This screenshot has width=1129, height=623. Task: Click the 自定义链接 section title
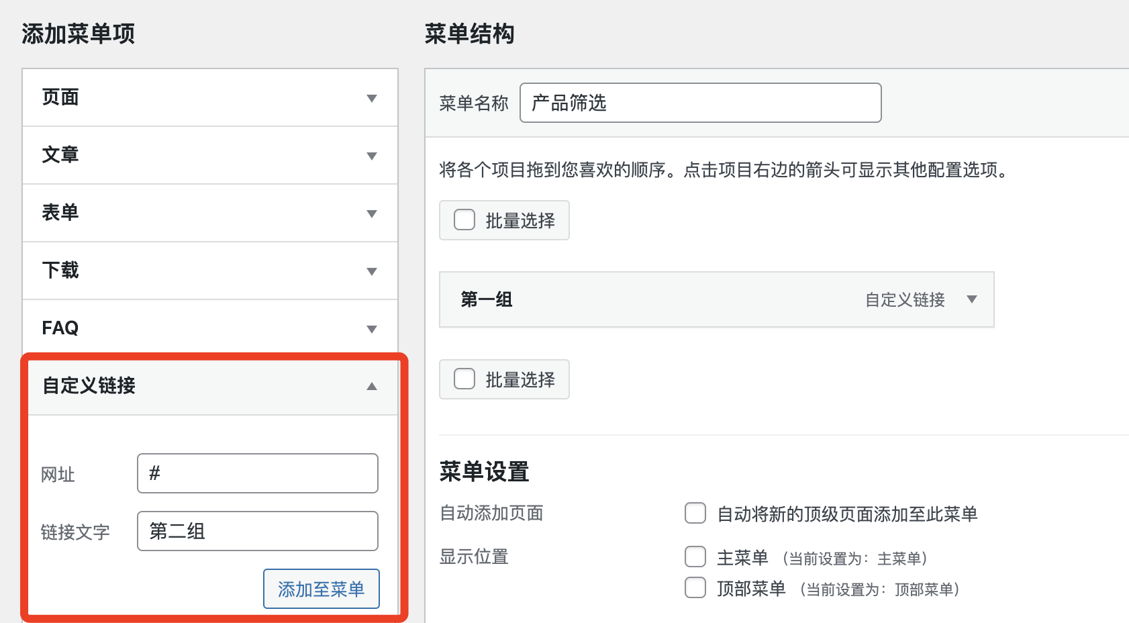point(89,385)
